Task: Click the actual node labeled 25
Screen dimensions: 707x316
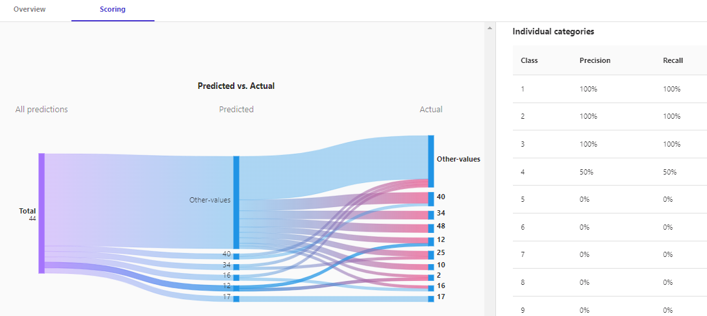Action: point(430,254)
